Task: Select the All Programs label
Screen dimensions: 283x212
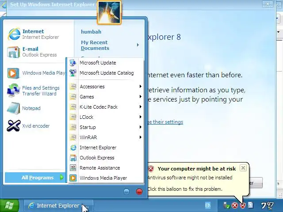Action: pos(38,178)
